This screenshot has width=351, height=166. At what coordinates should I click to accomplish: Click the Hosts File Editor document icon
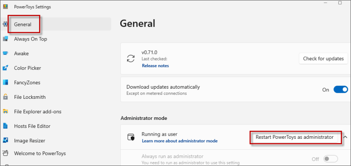tap(5, 126)
